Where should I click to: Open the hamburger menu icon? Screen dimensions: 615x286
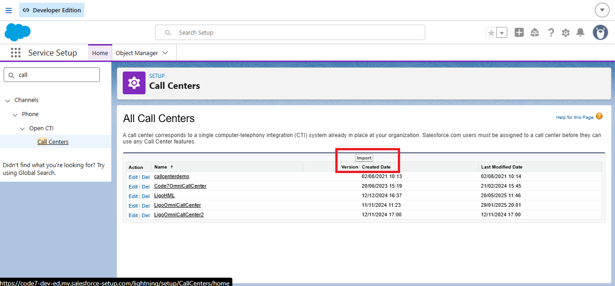click(x=9, y=10)
